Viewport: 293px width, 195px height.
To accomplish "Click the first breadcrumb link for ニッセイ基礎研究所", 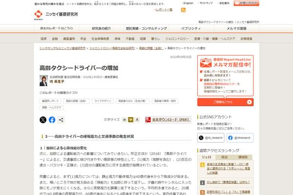I will point(63,48).
